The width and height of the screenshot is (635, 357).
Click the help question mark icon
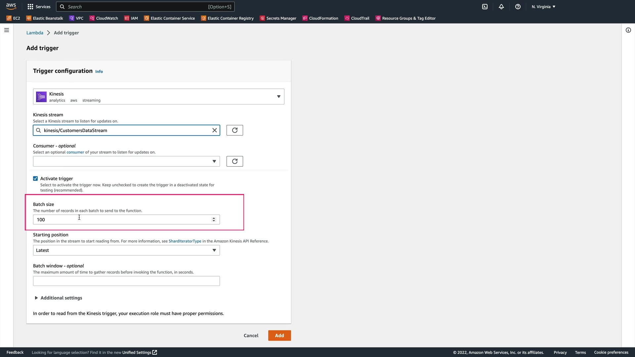click(518, 7)
